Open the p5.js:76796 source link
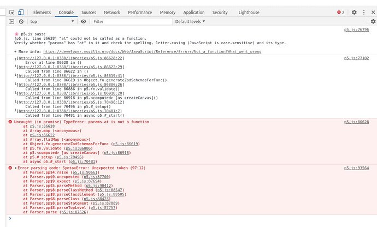Screen dimensions: 377x227 (356, 29)
